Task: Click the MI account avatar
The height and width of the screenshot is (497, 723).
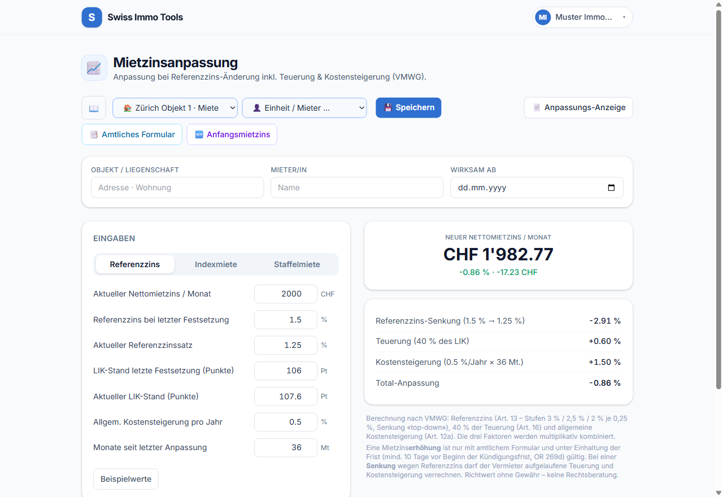Action: [543, 18]
